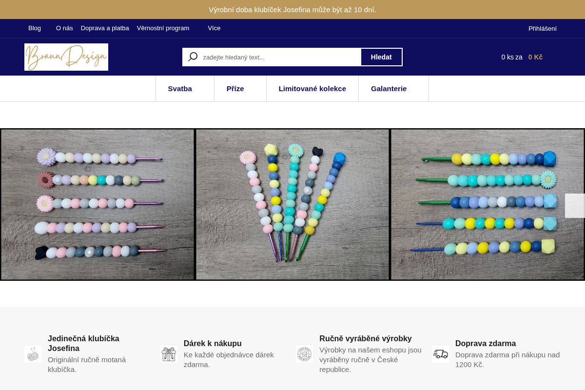Click the Hledat search button
585x390 pixels.
(x=381, y=57)
